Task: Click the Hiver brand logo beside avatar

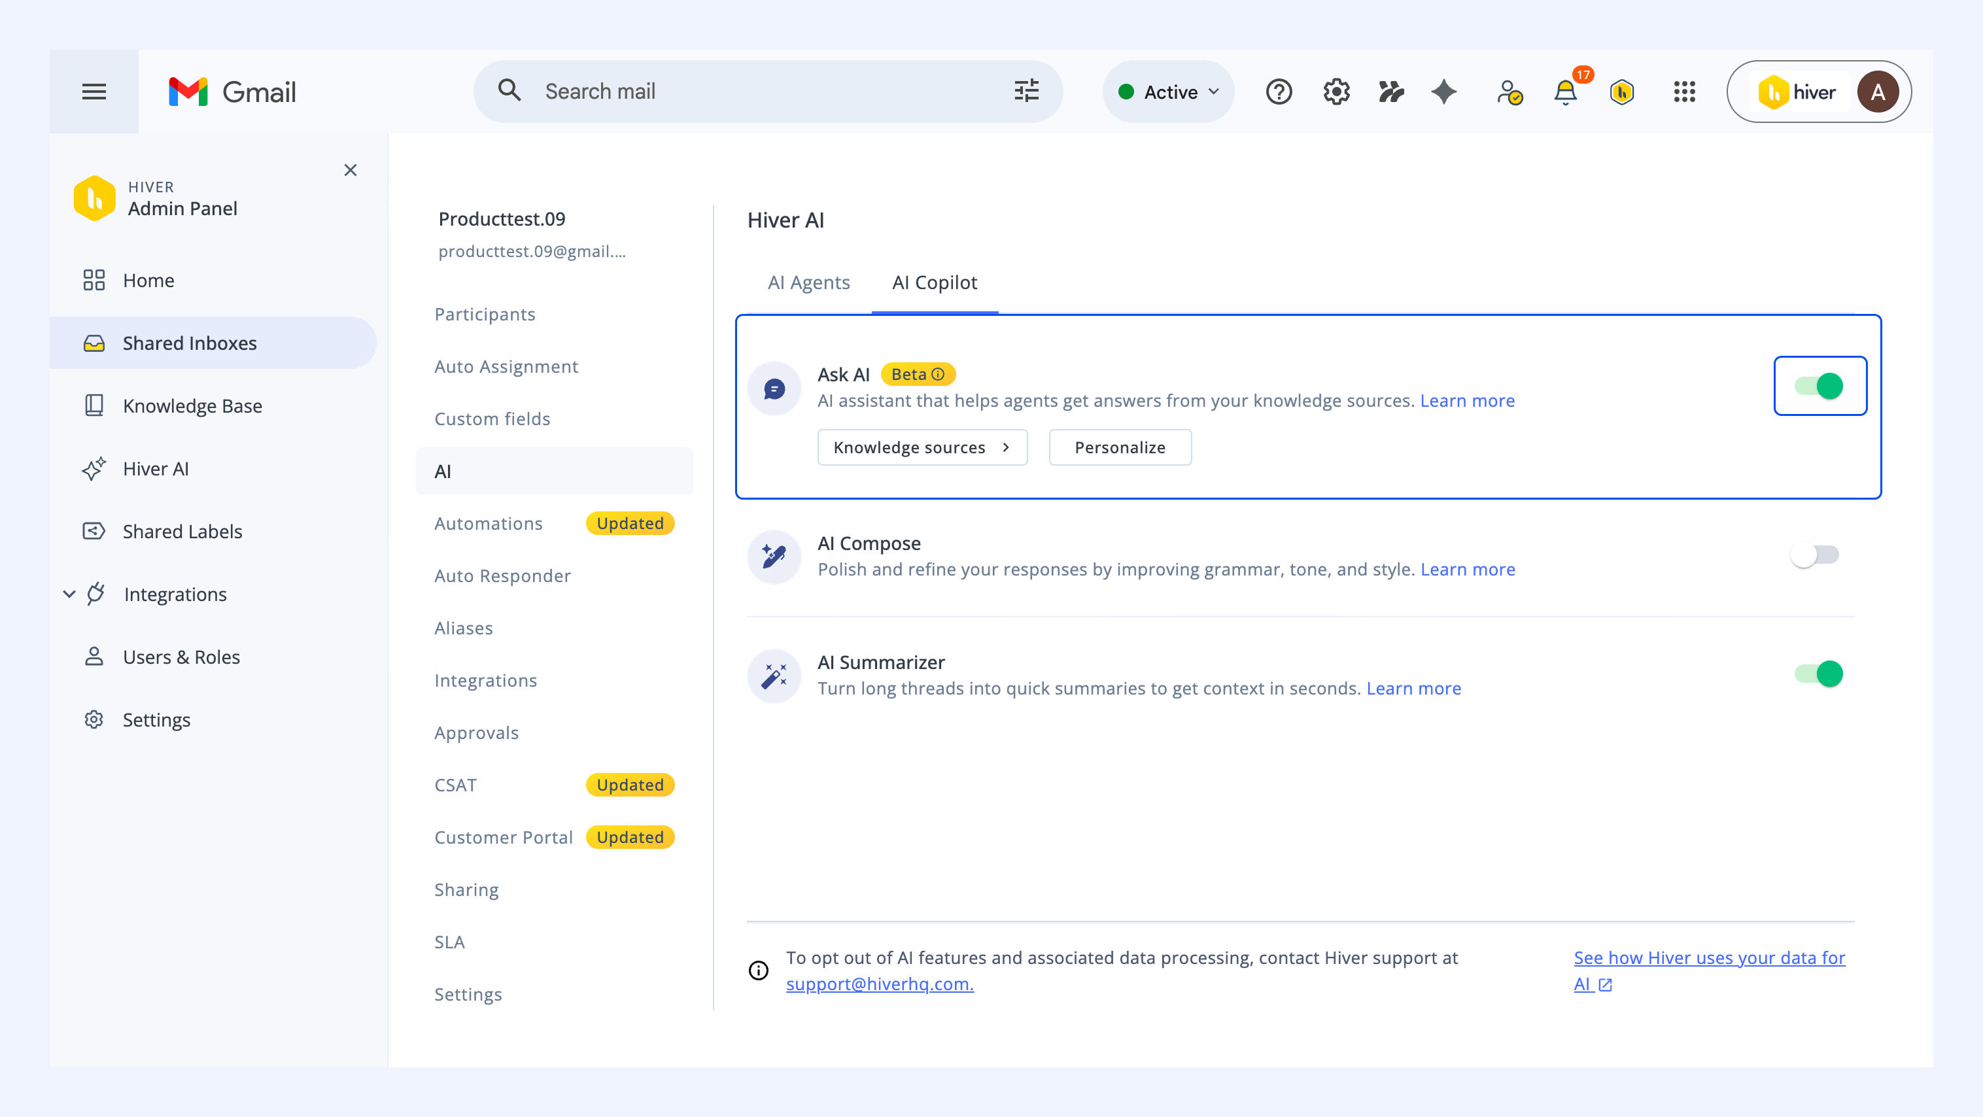Action: [x=1797, y=92]
